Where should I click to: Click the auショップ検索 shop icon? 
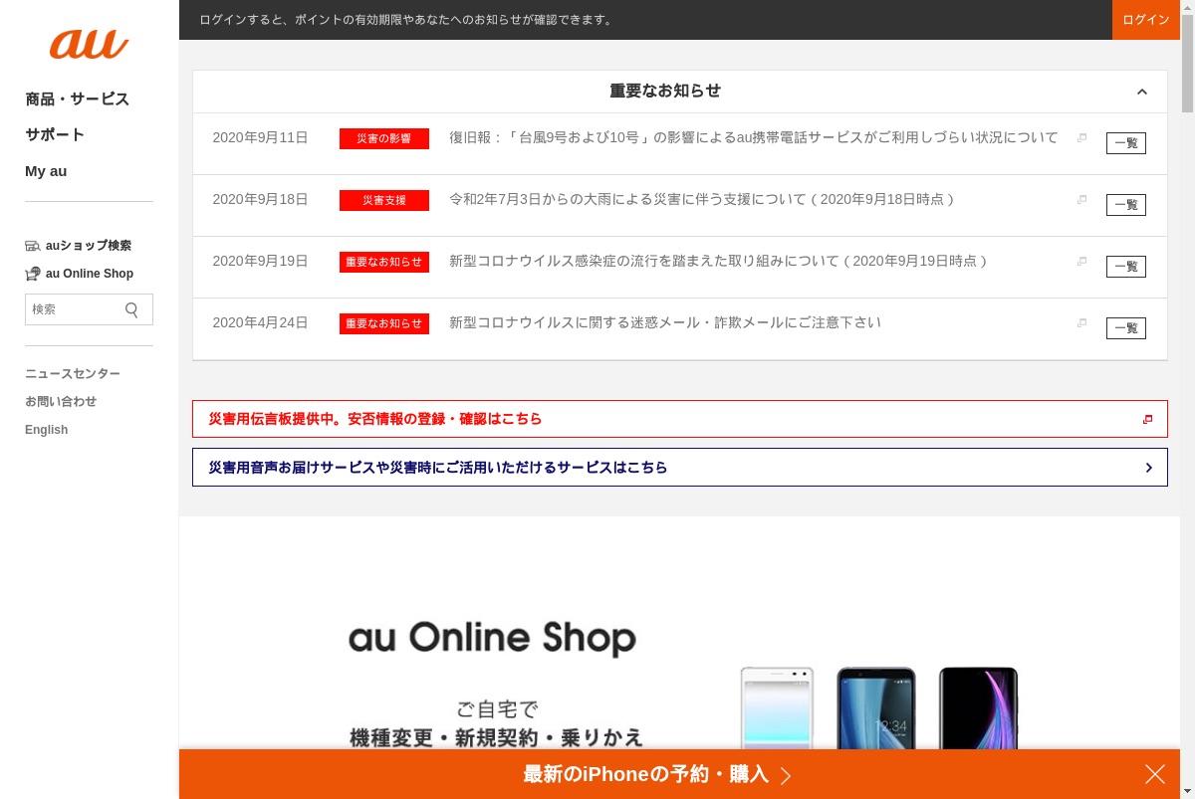click(33, 246)
